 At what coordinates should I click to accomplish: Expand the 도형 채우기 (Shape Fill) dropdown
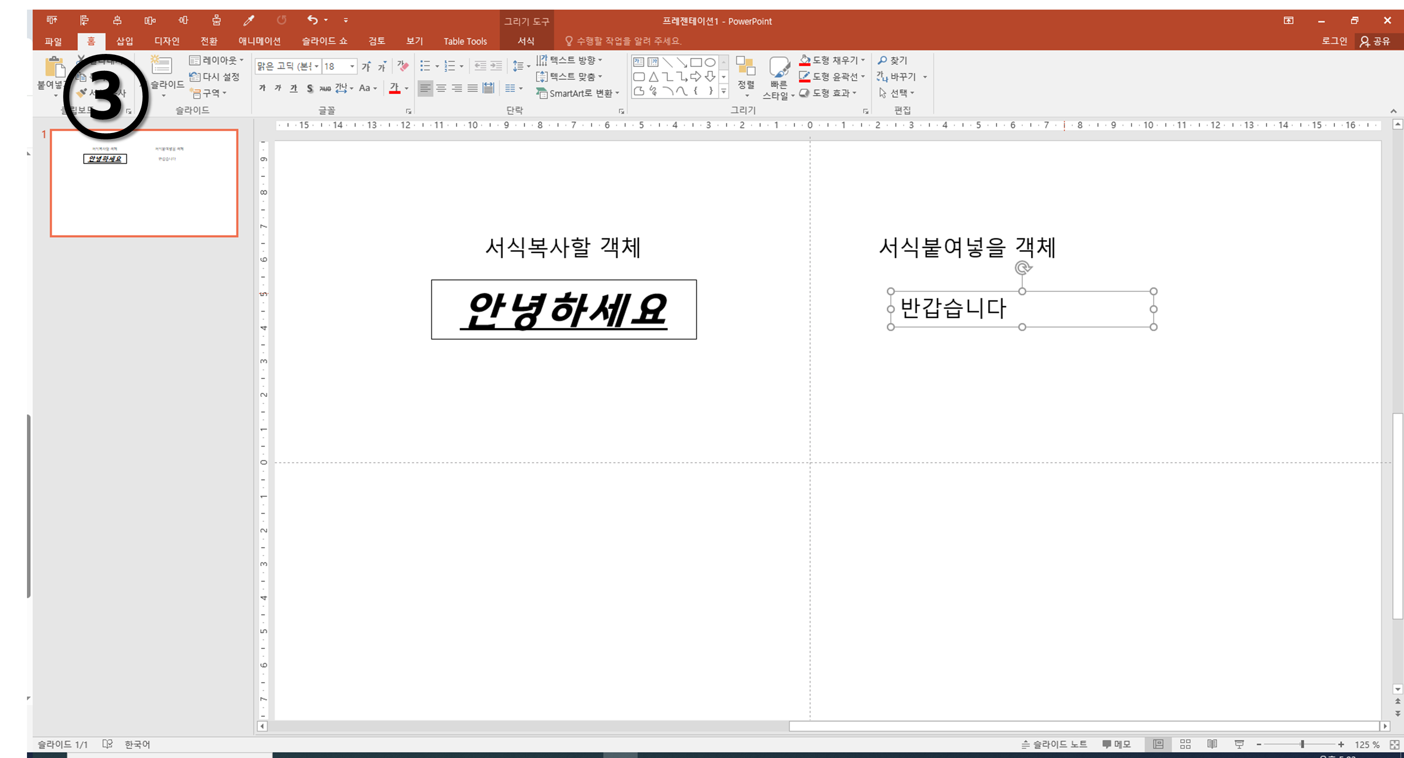tap(863, 60)
